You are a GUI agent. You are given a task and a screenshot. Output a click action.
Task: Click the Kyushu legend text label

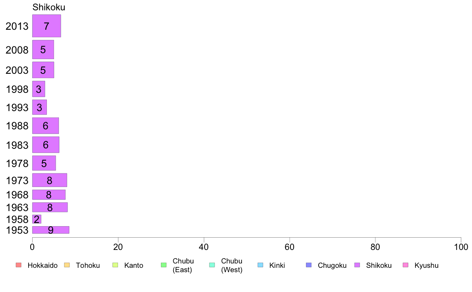(426, 265)
